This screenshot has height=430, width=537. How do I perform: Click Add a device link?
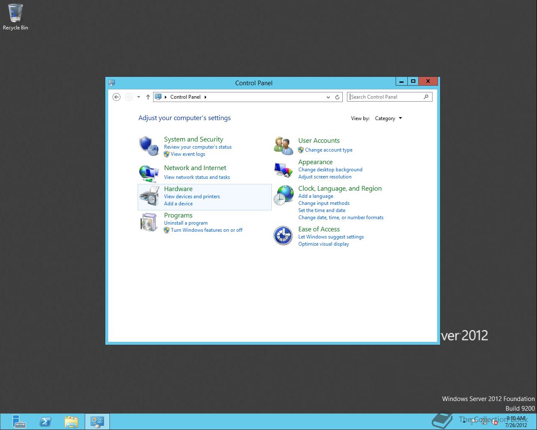178,204
